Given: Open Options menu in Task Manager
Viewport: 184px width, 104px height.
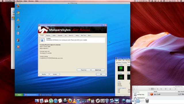Looking at the screenshot, I should pyautogui.click(x=120, y=60).
